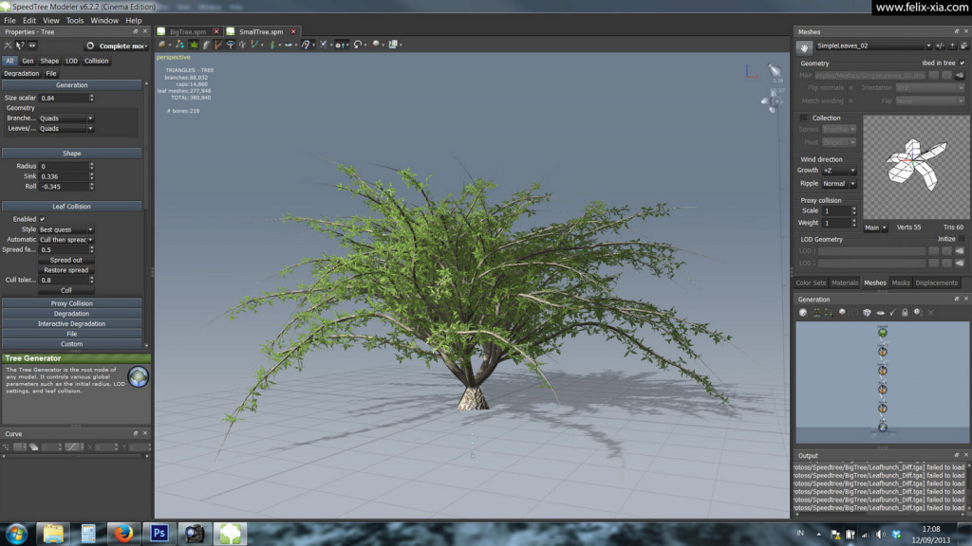Toggle green leaf visibility icon in toolbar
The image size is (972, 546).
tap(194, 45)
